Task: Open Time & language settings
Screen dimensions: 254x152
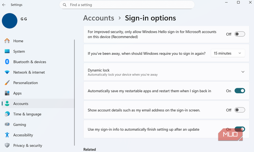Action: 38,114
